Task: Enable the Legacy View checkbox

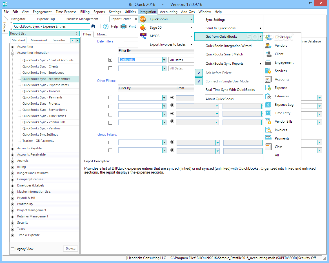Action: tap(13, 249)
